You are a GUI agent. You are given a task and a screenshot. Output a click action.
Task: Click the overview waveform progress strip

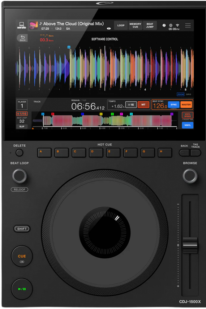click(105, 121)
